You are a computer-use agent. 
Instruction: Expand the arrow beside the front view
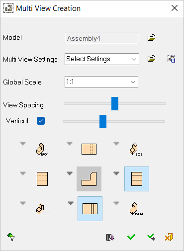70,173
